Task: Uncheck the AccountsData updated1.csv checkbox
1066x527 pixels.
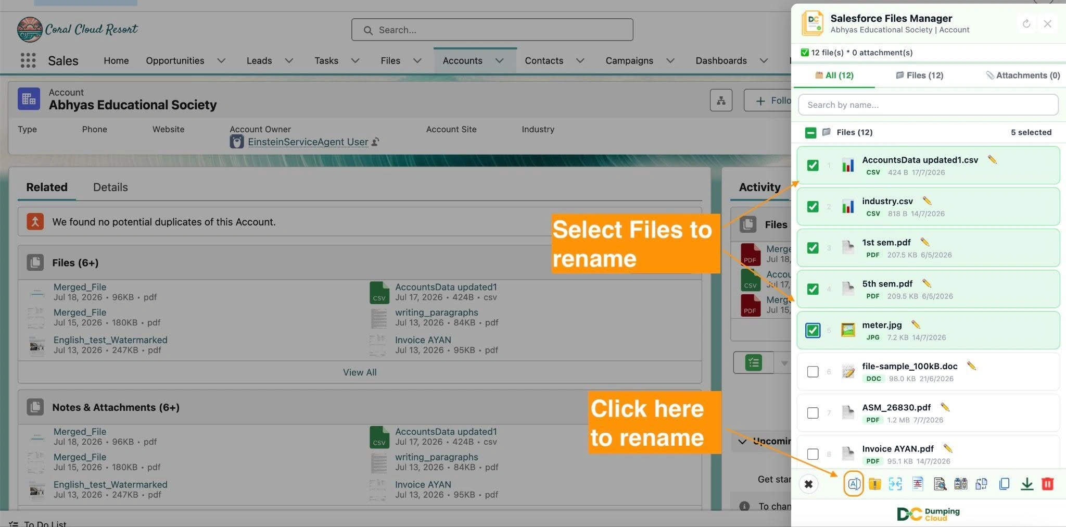Action: [x=813, y=165]
